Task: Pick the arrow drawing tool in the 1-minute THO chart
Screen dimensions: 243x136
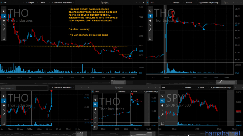Action: point(4,29)
